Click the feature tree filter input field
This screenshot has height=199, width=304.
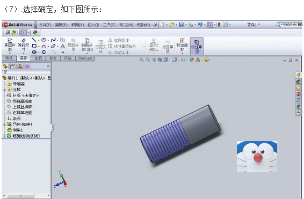(26, 72)
